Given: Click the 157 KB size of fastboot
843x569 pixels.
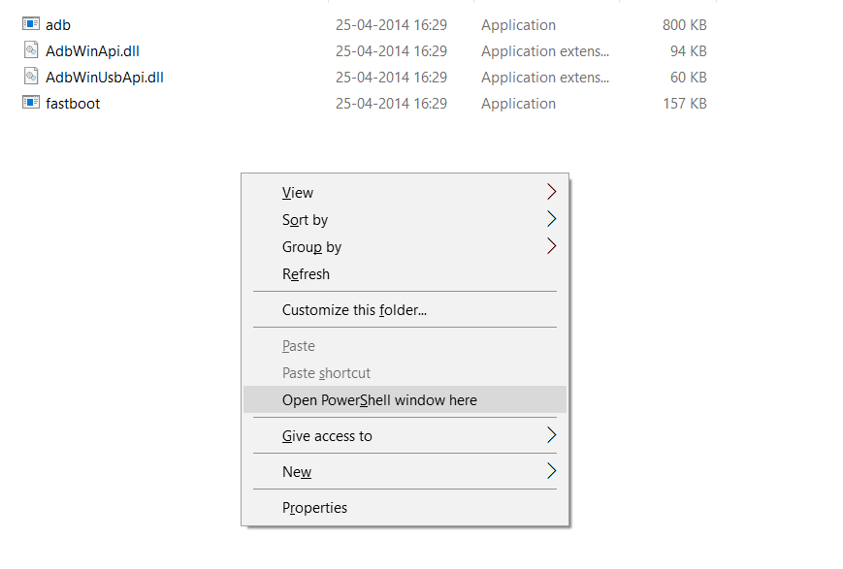Looking at the screenshot, I should (685, 103).
